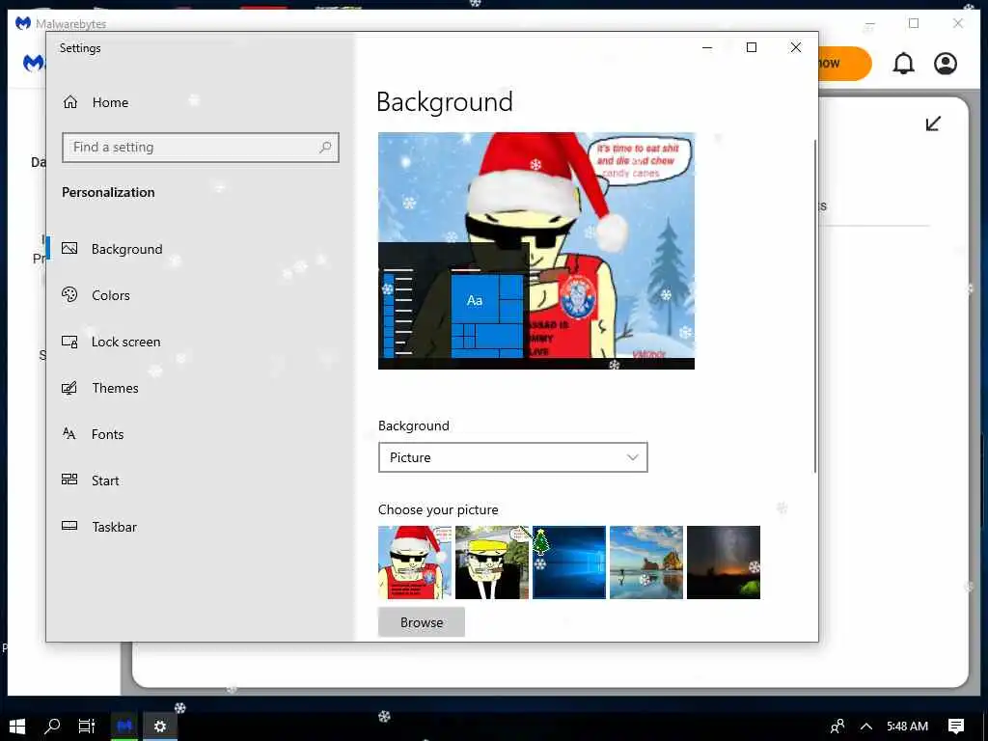The height and width of the screenshot is (741, 988).
Task: Open the Fonts settings page
Action: tap(108, 434)
